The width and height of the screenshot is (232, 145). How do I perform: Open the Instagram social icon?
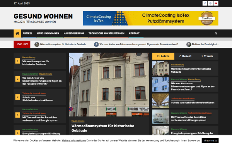(x=210, y=3)
